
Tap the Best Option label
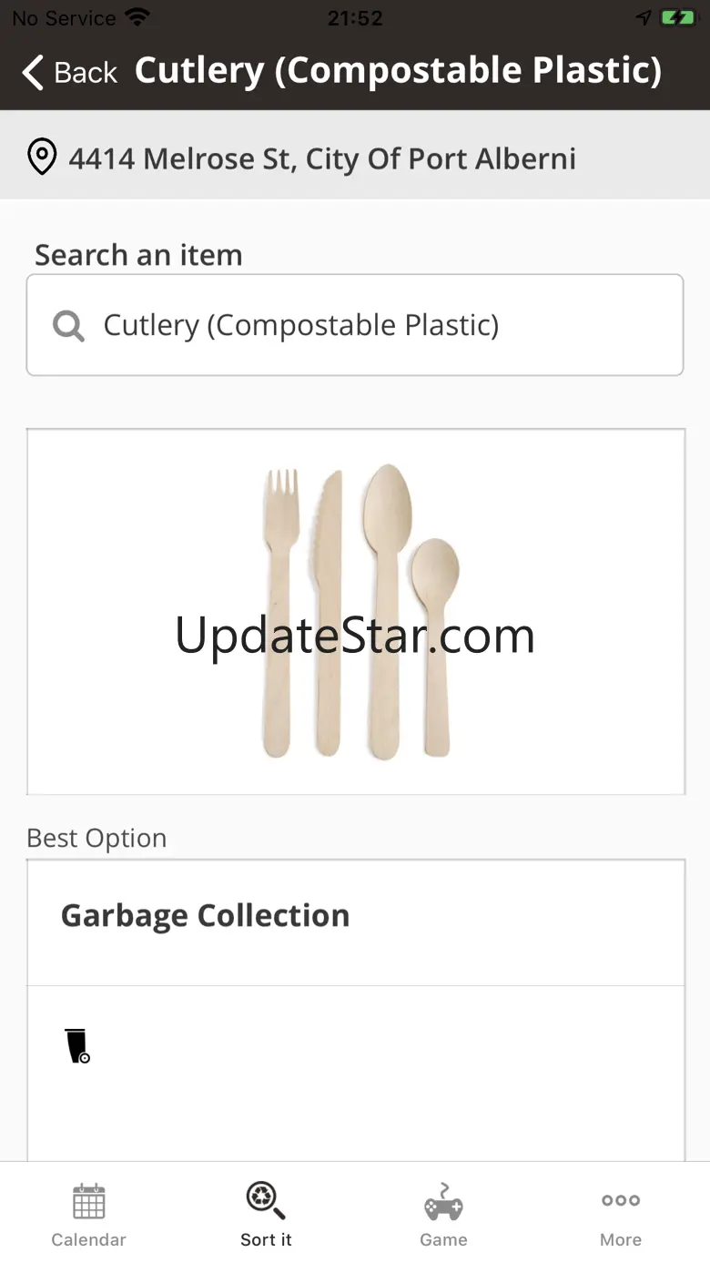pyautogui.click(x=96, y=838)
